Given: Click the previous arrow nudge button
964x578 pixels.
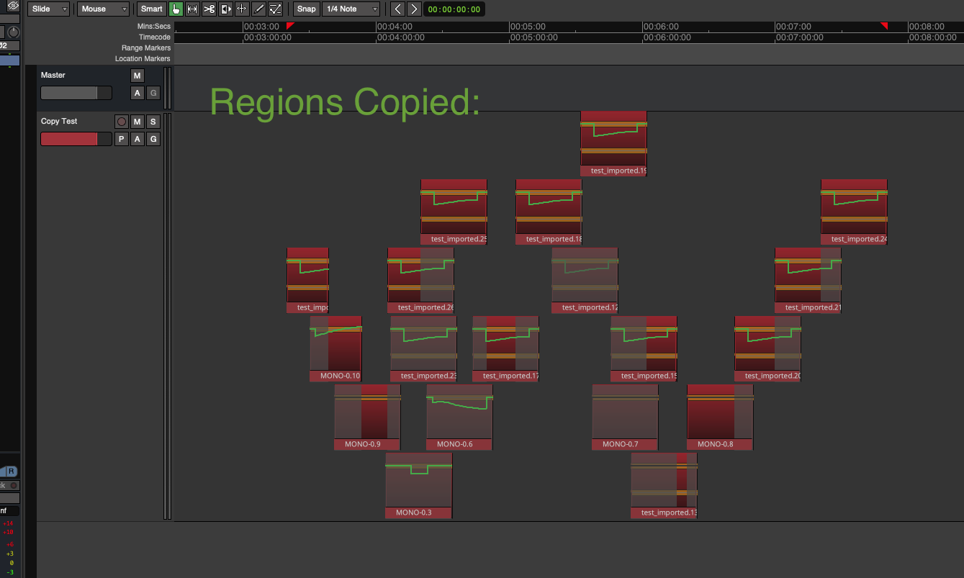Looking at the screenshot, I should coord(397,9).
